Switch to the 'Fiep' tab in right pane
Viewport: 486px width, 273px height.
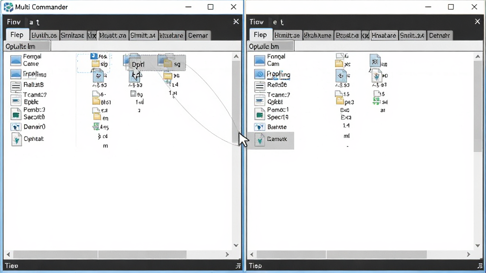[x=261, y=35]
